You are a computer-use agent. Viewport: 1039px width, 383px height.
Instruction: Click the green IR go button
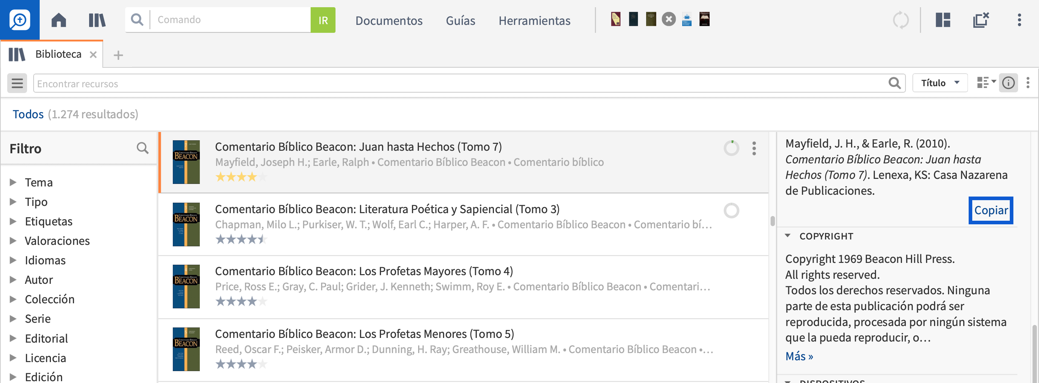(x=323, y=20)
